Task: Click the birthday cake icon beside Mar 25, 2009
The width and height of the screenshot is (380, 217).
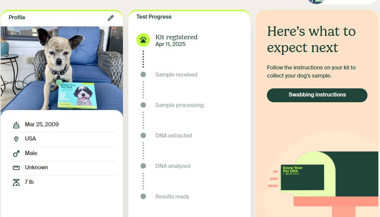Action: (x=16, y=125)
